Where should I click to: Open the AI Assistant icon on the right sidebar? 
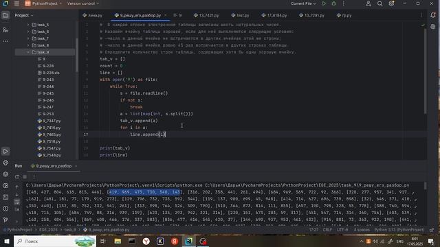tap(433, 27)
